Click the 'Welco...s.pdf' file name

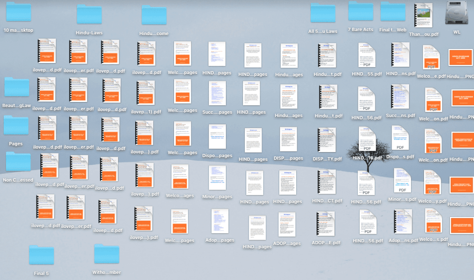(433, 240)
